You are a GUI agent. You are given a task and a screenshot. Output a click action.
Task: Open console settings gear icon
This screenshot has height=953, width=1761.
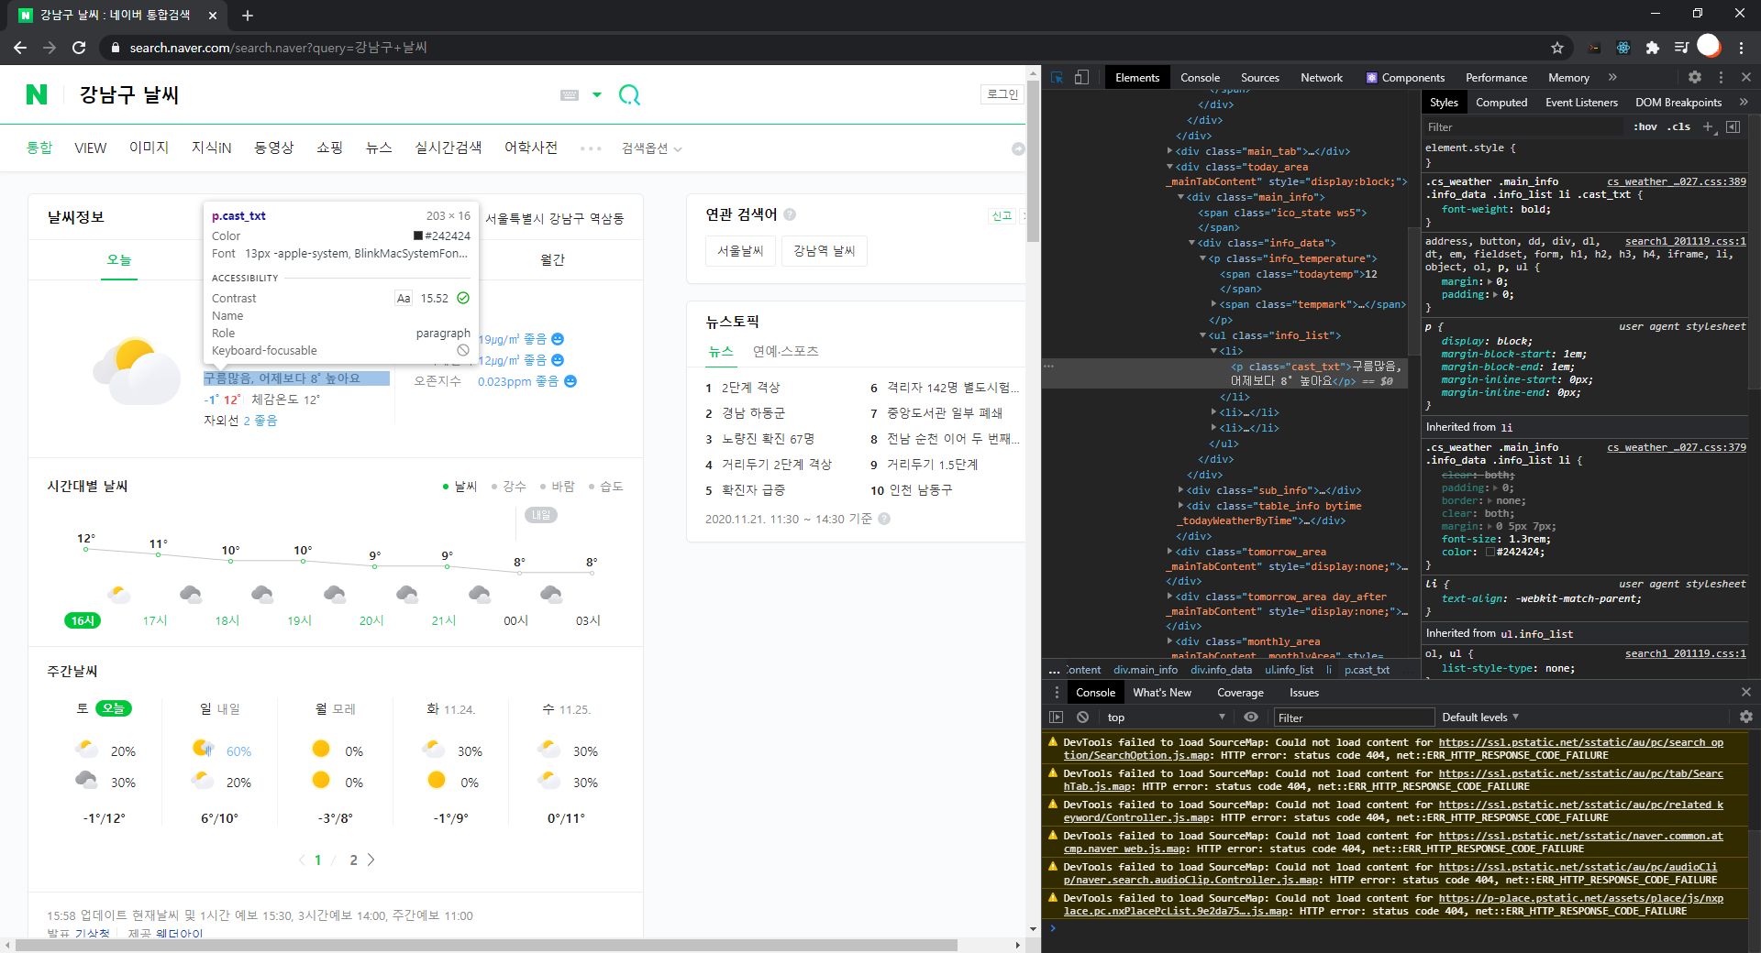click(x=1746, y=717)
